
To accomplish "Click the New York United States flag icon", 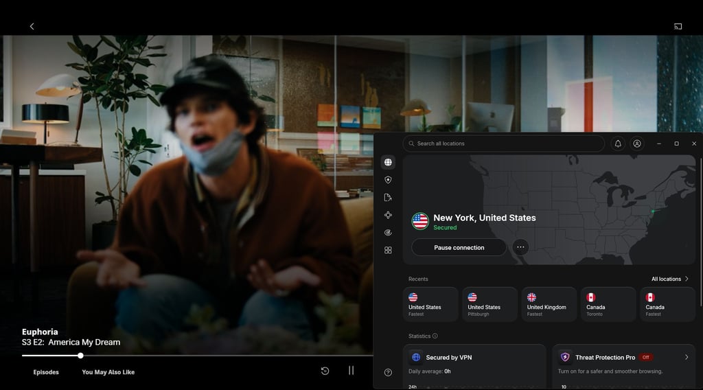I will pyautogui.click(x=420, y=221).
